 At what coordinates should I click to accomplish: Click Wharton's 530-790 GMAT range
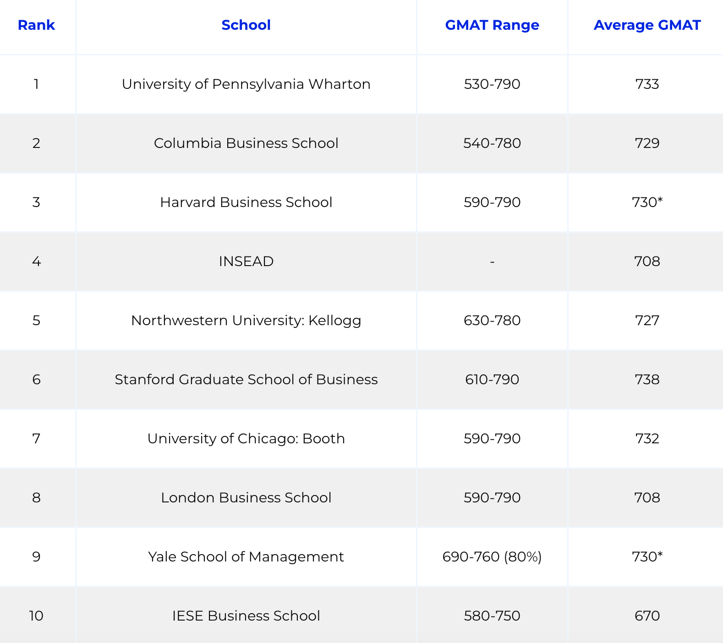click(x=492, y=84)
